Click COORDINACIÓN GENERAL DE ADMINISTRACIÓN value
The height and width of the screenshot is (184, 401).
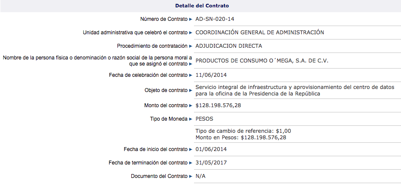pyautogui.click(x=260, y=33)
